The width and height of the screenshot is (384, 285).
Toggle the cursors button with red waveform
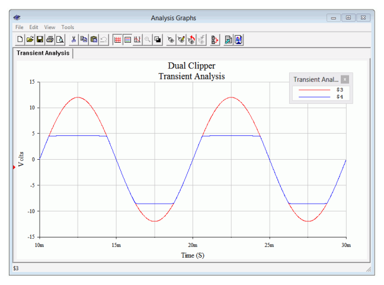tap(137, 39)
